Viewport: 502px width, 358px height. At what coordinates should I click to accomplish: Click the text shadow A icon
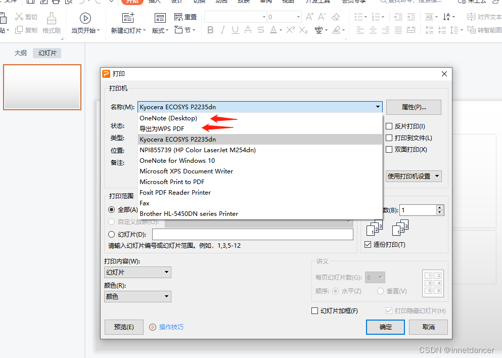coord(248,30)
